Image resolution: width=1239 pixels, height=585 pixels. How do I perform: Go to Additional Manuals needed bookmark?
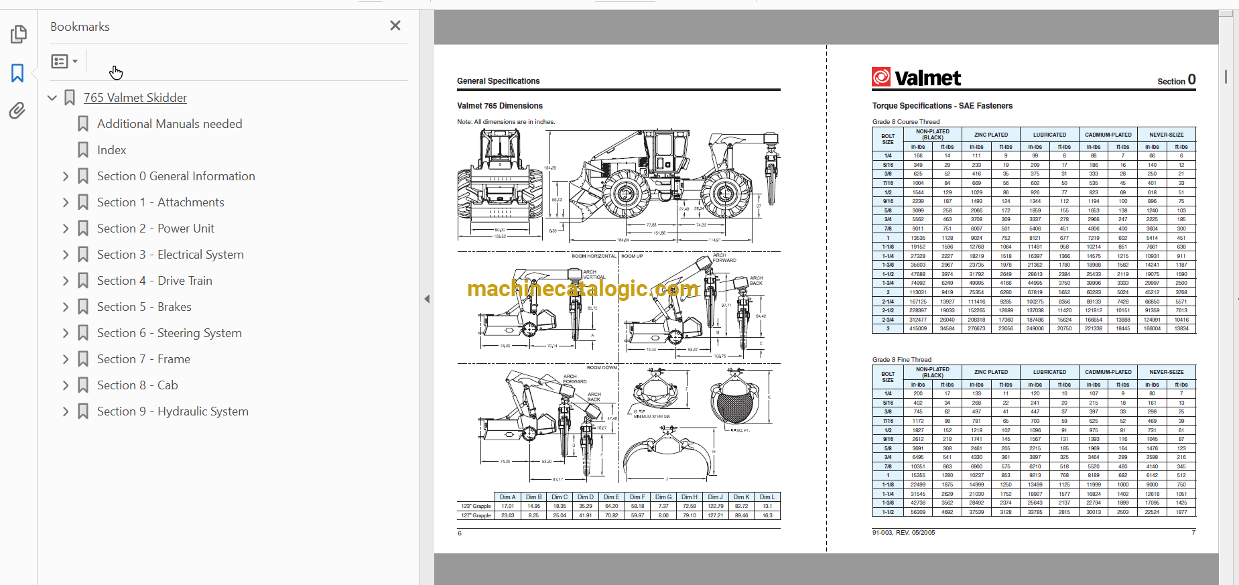pos(170,124)
